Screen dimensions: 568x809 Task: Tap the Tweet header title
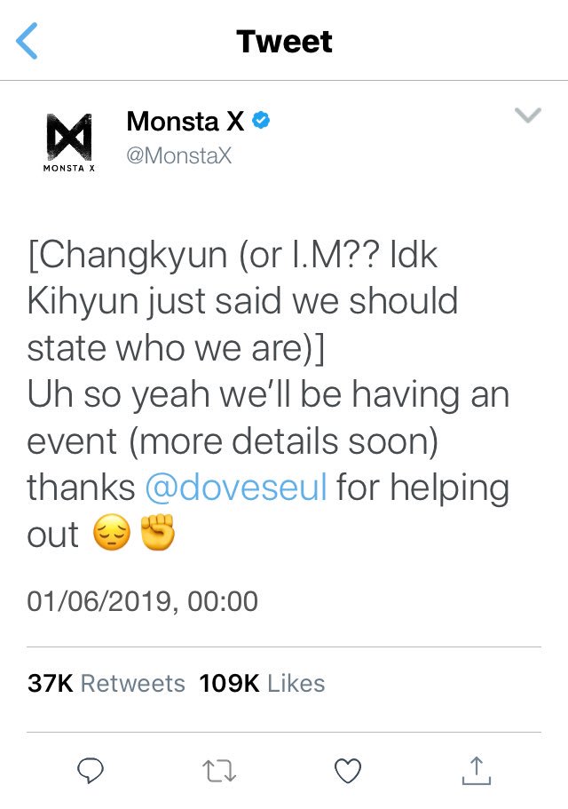[285, 41]
